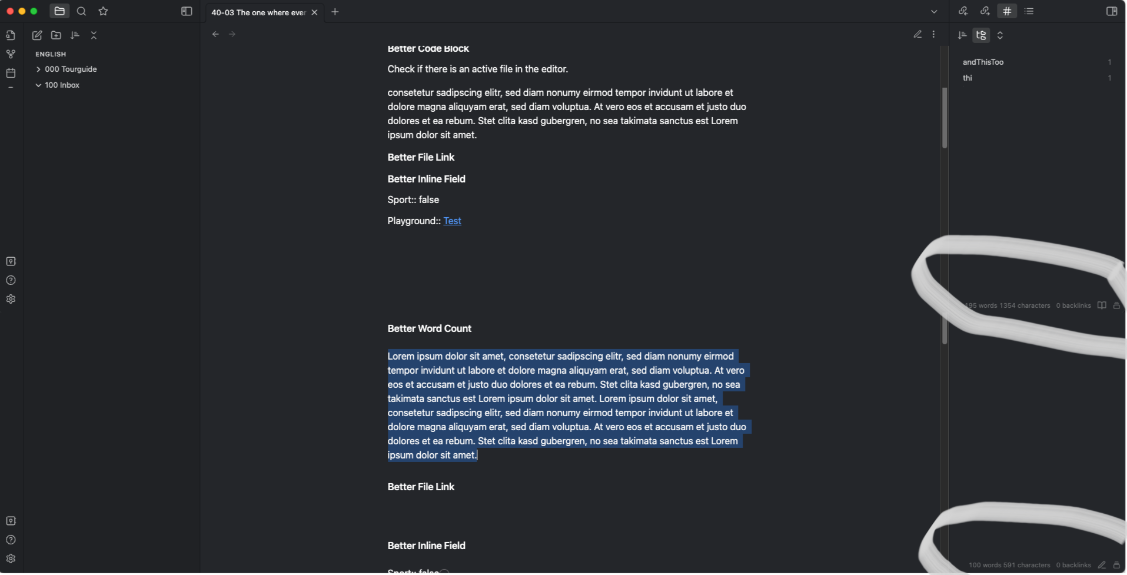This screenshot has height=575, width=1127.
Task: Toggle the right sidebar
Action: point(1112,11)
